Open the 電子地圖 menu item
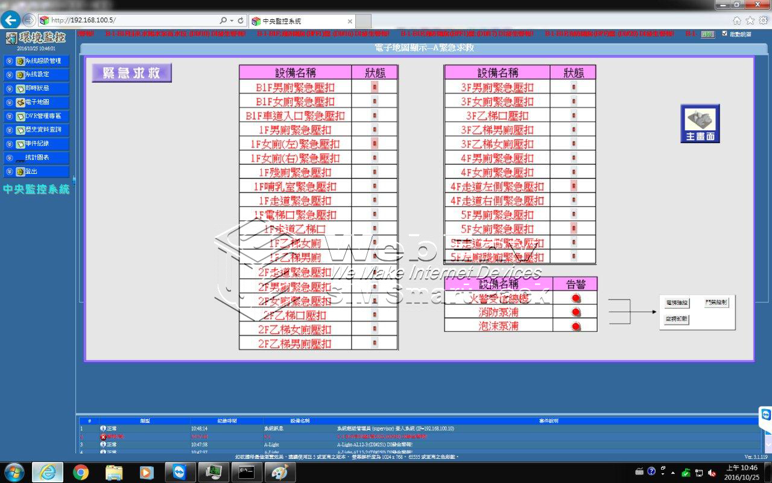 click(x=36, y=103)
